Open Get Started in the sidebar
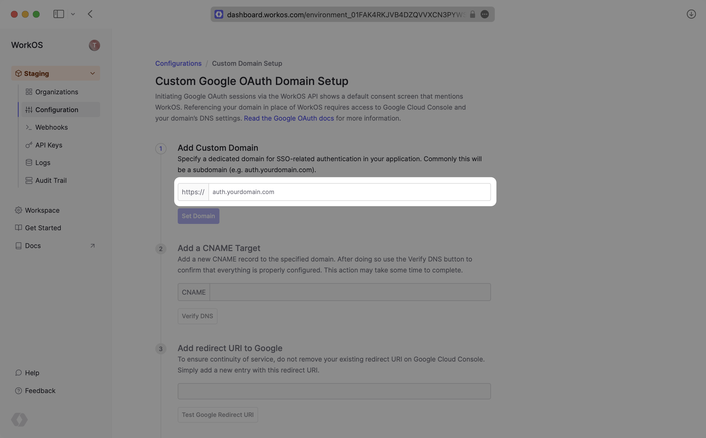 click(43, 228)
